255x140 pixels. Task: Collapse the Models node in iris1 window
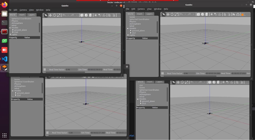click(x=128, y=28)
